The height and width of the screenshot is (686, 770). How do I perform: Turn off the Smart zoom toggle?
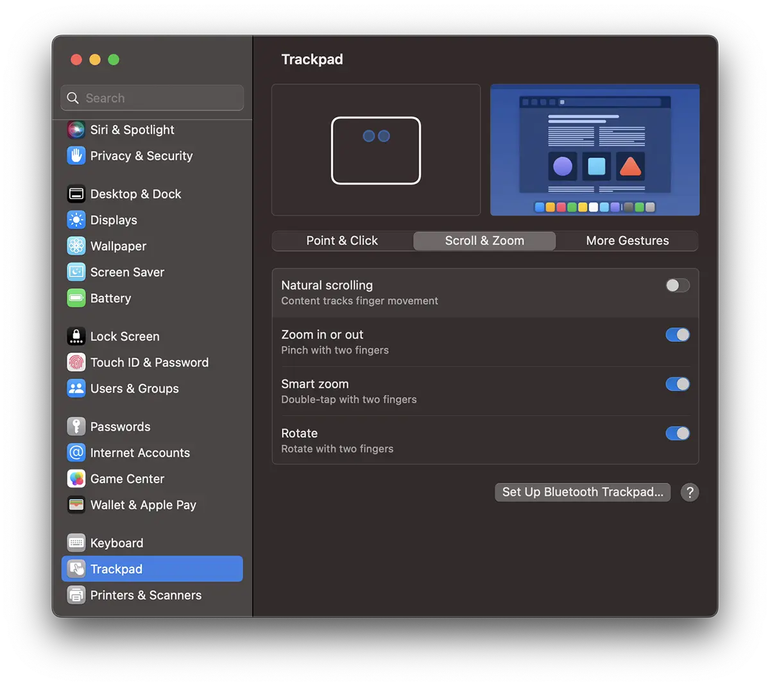click(677, 384)
